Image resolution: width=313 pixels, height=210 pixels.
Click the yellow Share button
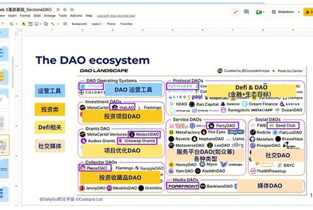tap(308, 12)
